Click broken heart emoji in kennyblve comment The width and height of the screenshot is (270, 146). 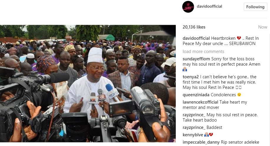pos(211,135)
